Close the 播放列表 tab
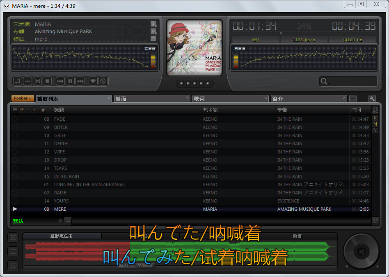The height and width of the screenshot is (277, 389). pos(109,98)
